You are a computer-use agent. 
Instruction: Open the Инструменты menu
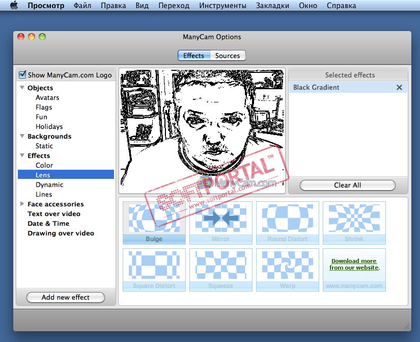tap(222, 6)
